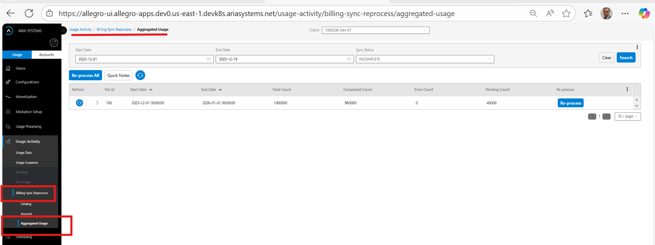Open the filter panel three-dot menu

[x=637, y=47]
